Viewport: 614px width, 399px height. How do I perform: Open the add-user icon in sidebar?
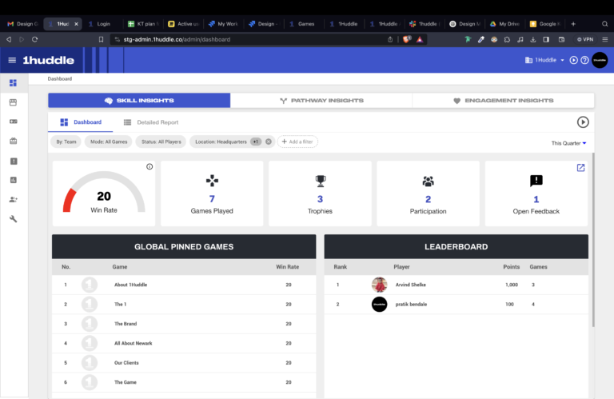(13, 200)
